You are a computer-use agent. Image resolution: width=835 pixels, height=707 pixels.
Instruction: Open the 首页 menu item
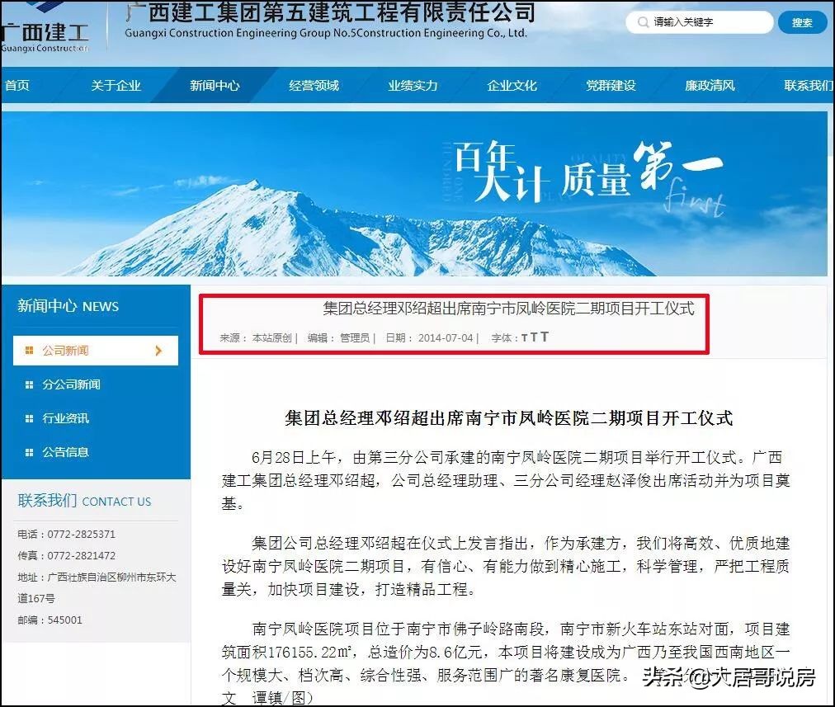[x=17, y=85]
